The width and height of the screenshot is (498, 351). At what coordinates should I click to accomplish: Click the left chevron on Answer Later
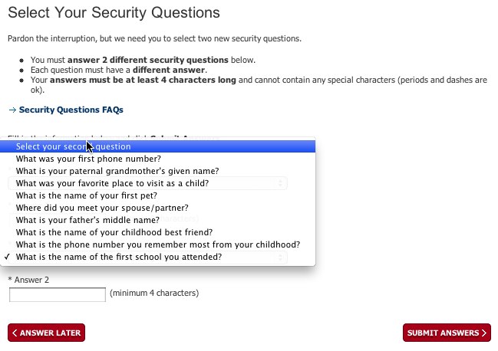click(15, 333)
